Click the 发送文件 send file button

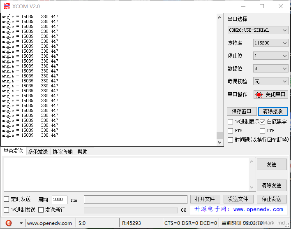click(x=238, y=199)
